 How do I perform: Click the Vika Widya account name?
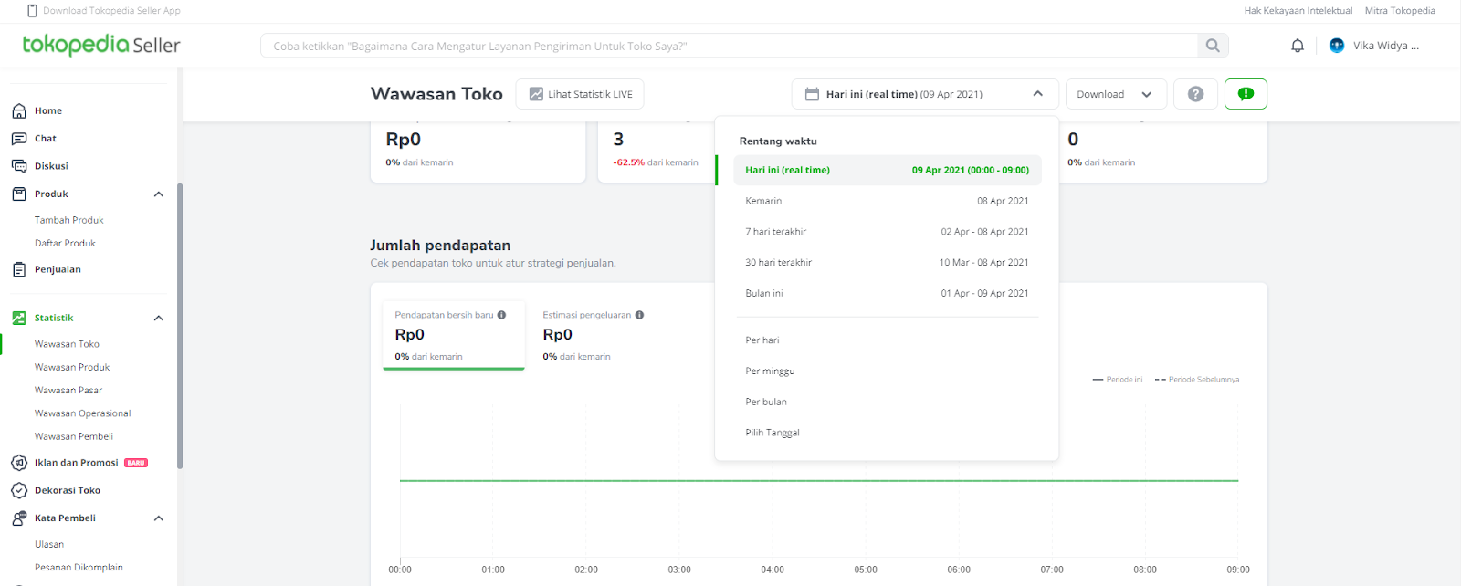[1386, 46]
